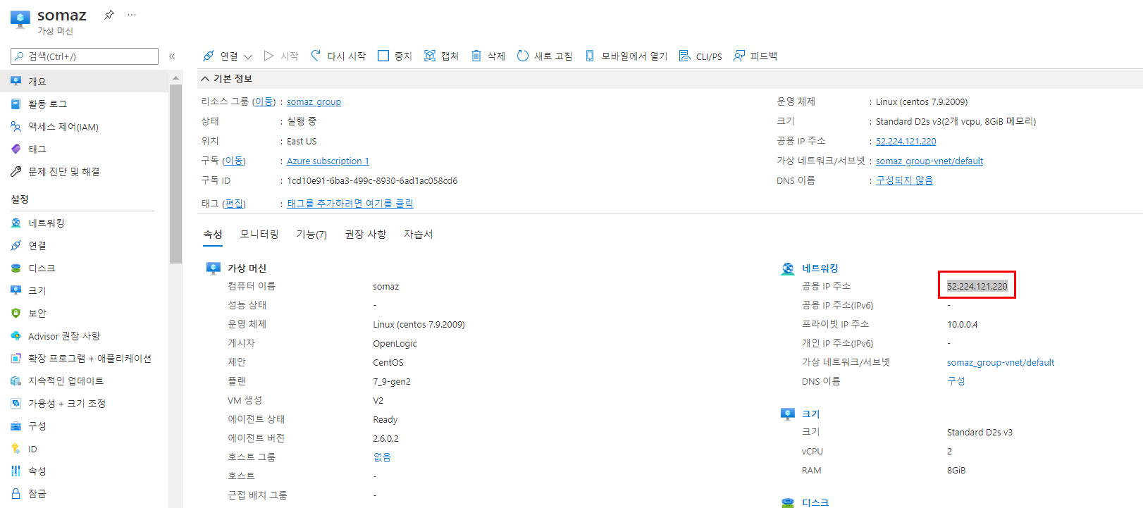
Task: Open the CLI/PS toolbar button
Action: 700,56
